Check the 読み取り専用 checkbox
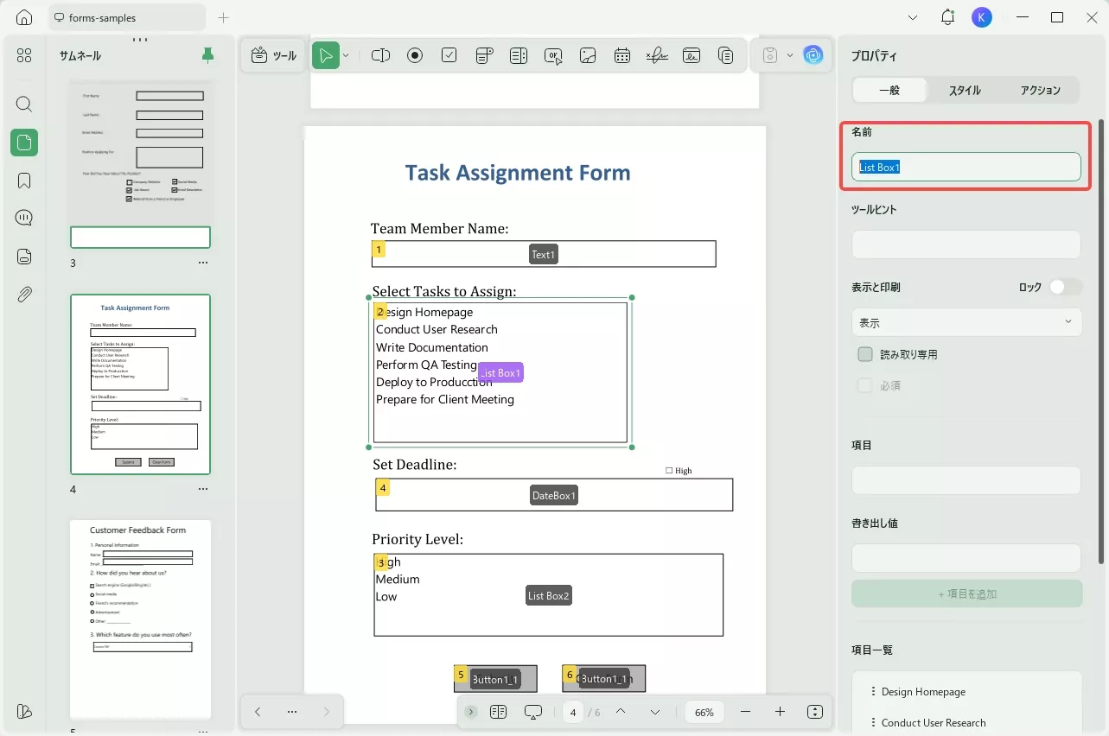Screen dimensions: 1109x736 tap(865, 354)
